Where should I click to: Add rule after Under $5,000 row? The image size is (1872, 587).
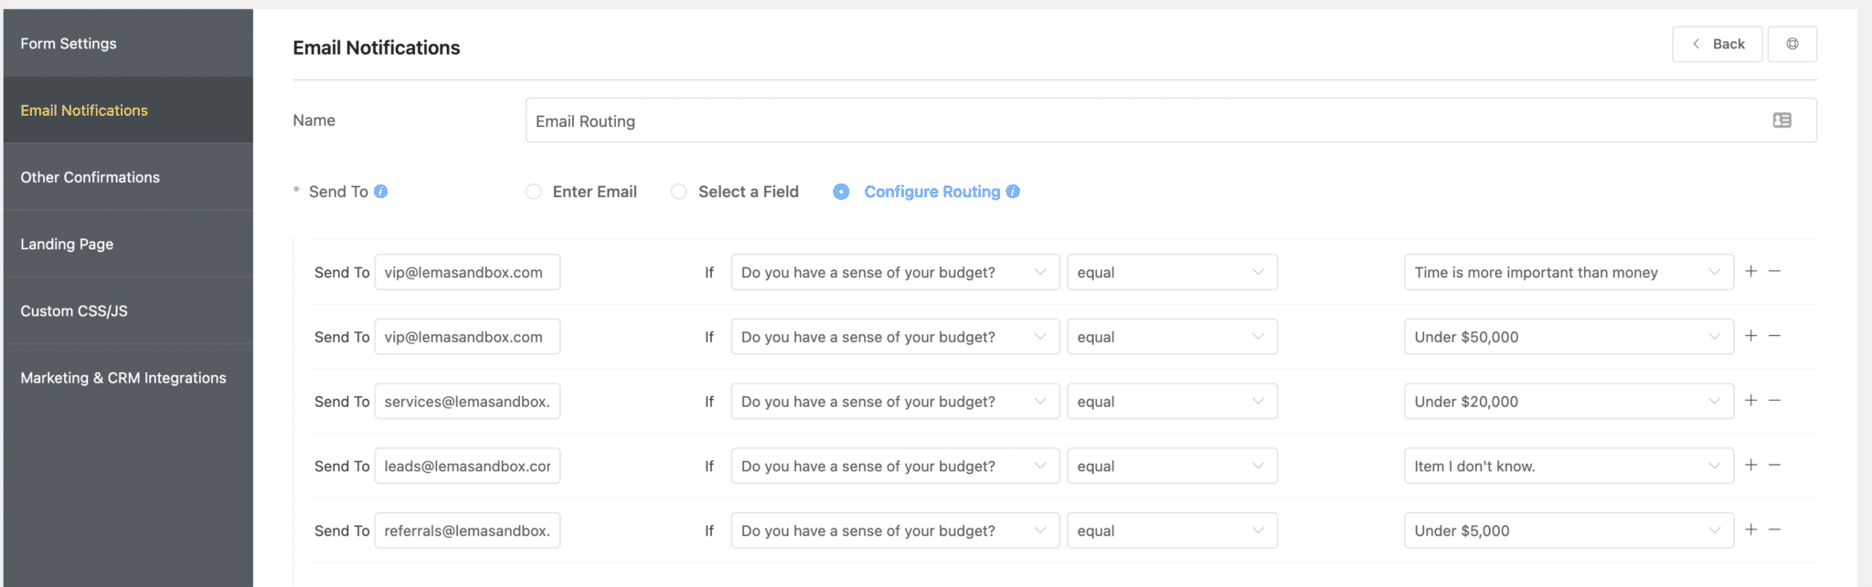click(x=1750, y=530)
